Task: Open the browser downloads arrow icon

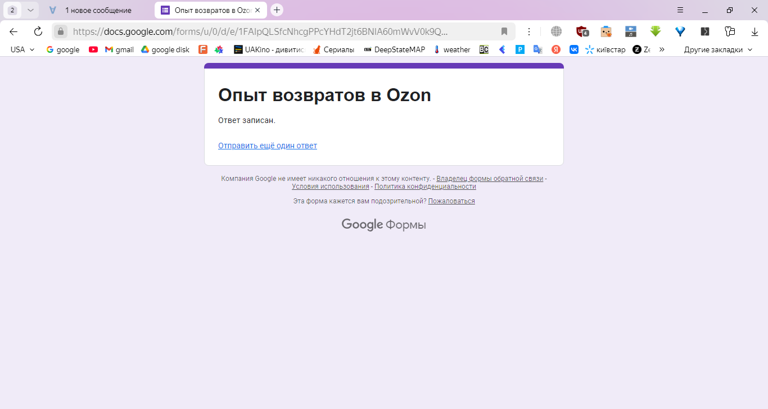Action: (x=755, y=31)
